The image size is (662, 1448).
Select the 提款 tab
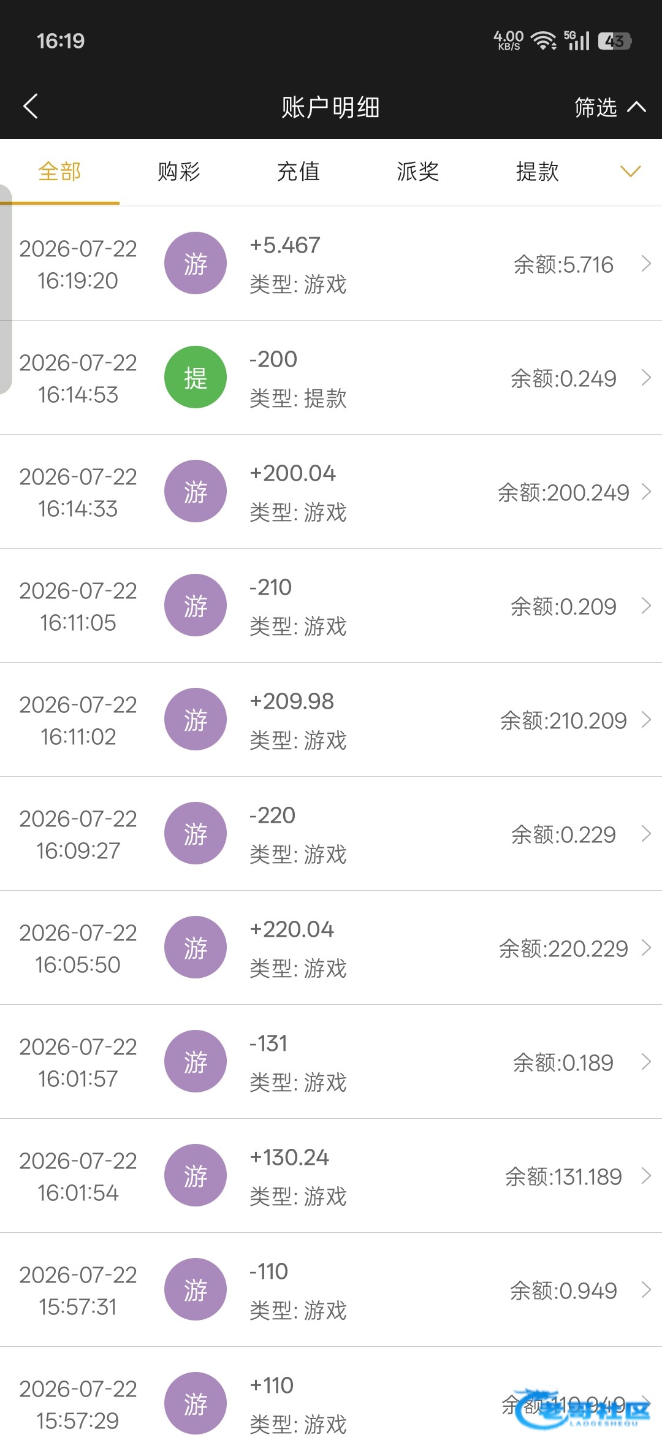538,172
